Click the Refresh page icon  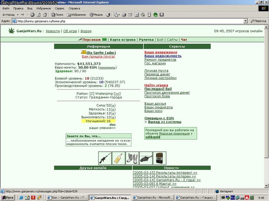pos(39,15)
